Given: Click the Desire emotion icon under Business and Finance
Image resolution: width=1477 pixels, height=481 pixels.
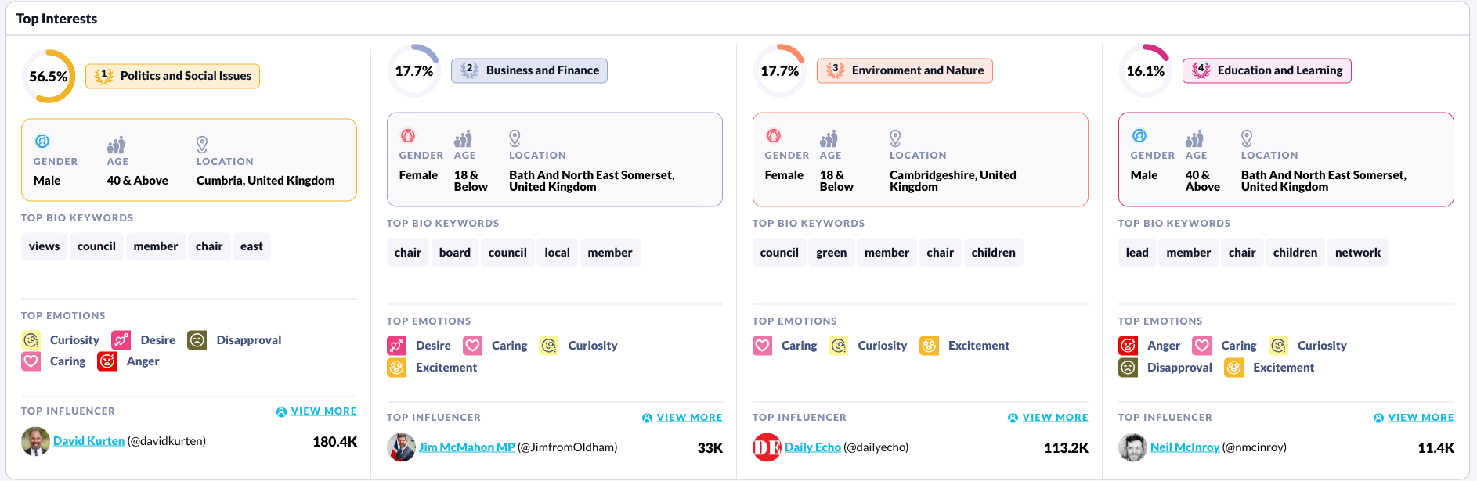Looking at the screenshot, I should (x=397, y=346).
